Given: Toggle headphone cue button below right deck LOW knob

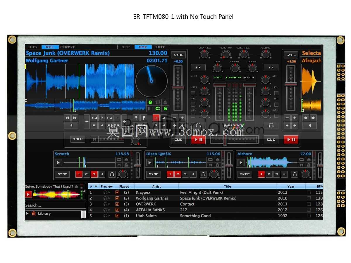Looking at the screenshot, I should 271,125.
